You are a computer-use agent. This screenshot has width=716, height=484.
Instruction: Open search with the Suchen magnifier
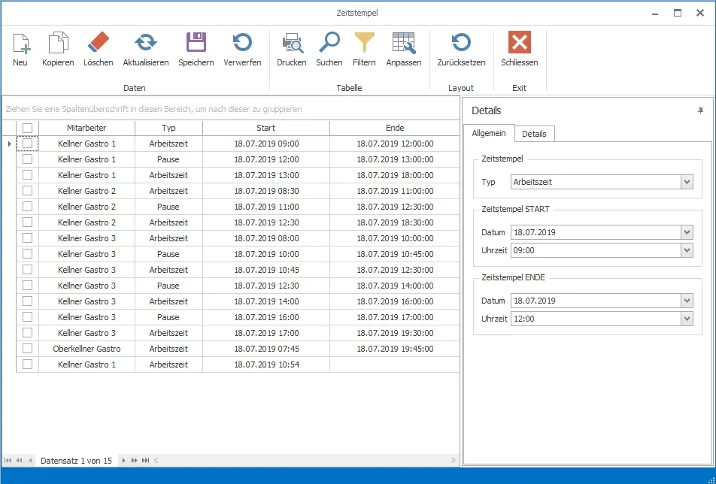coord(329,44)
